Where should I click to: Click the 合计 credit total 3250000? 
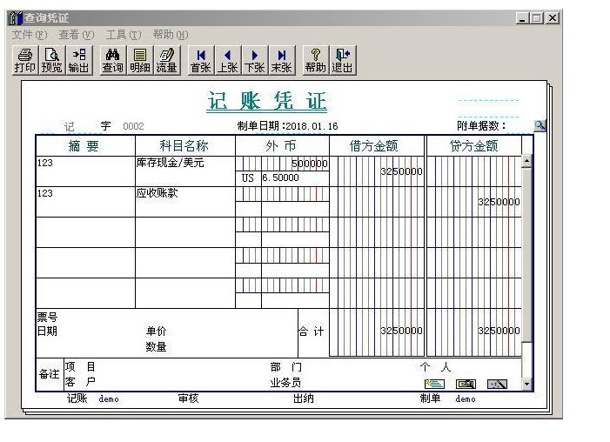point(499,331)
